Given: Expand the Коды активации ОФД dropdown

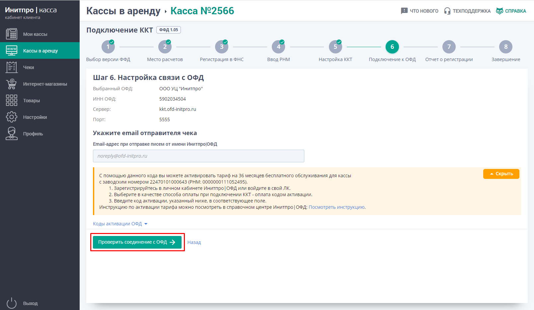Looking at the screenshot, I should pos(120,224).
